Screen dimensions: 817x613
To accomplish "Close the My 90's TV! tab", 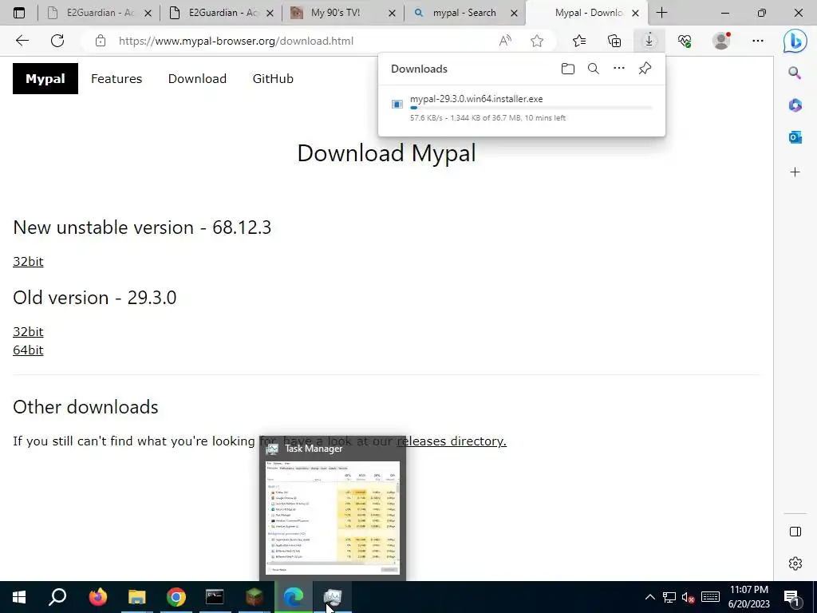I will tap(392, 13).
